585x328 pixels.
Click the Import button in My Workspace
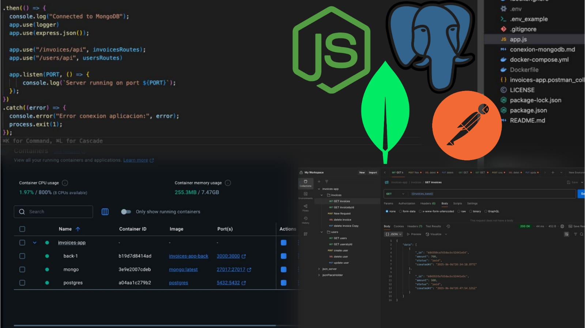(x=373, y=172)
